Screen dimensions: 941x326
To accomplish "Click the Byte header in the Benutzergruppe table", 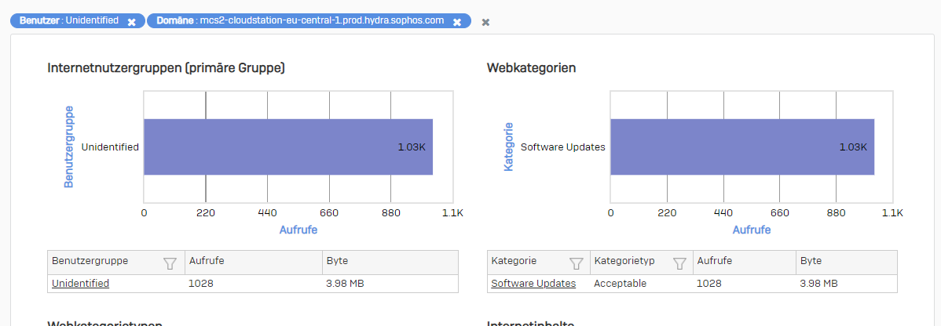I will 337,261.
